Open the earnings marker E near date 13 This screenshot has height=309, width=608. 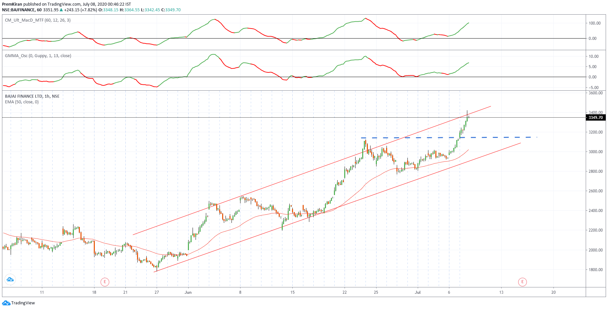pos(522,282)
